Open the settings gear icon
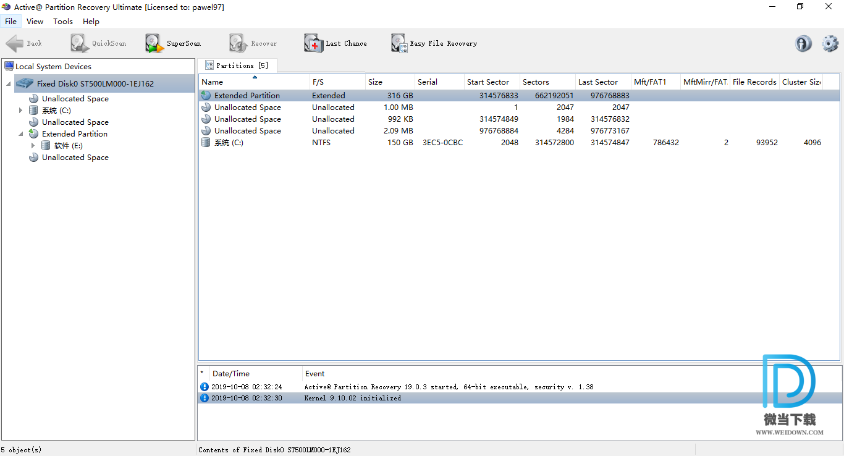 [830, 43]
